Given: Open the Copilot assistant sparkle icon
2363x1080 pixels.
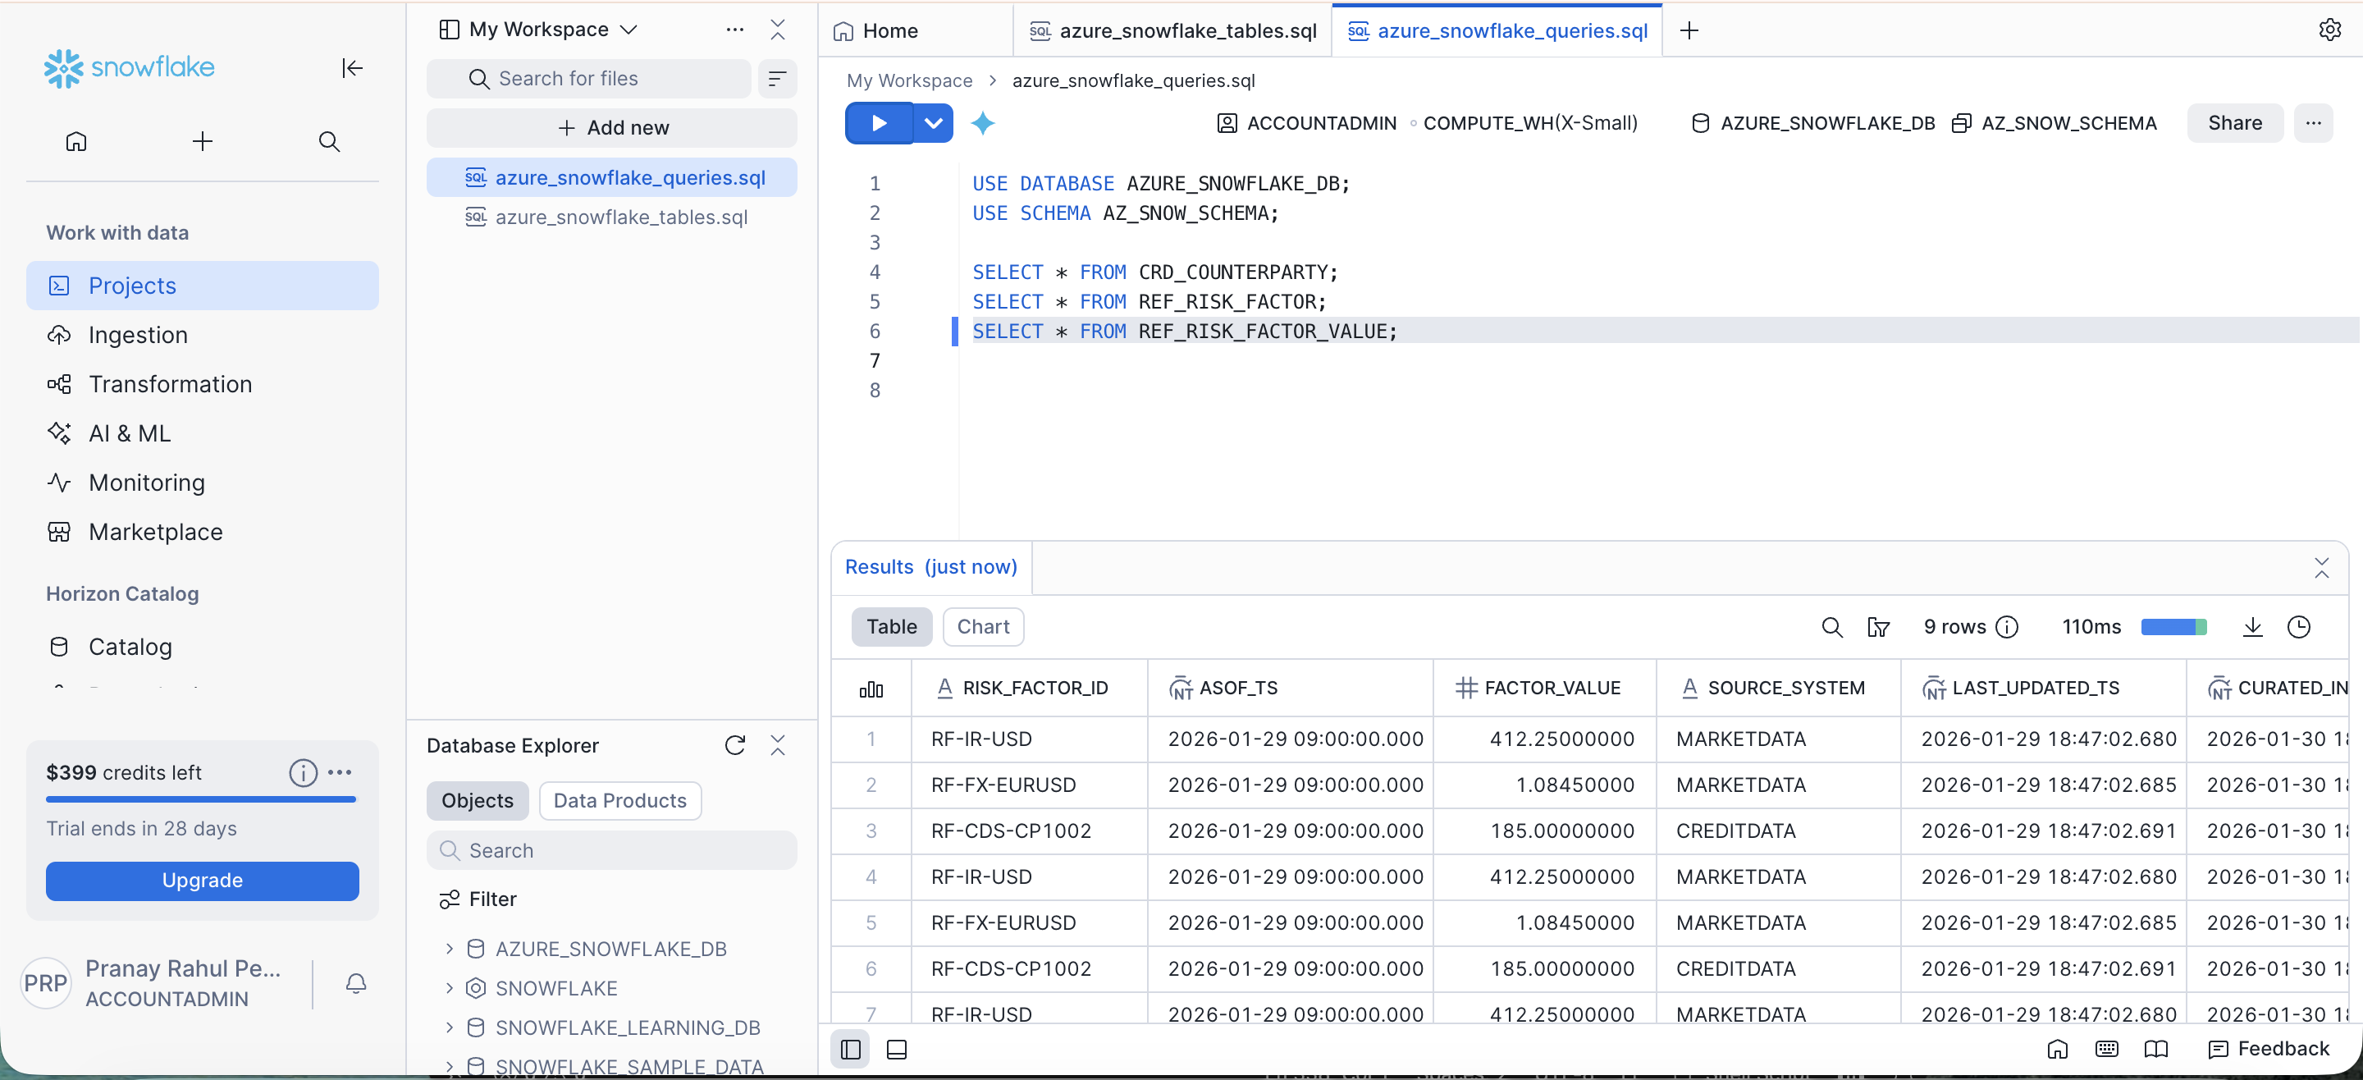Looking at the screenshot, I should [984, 122].
